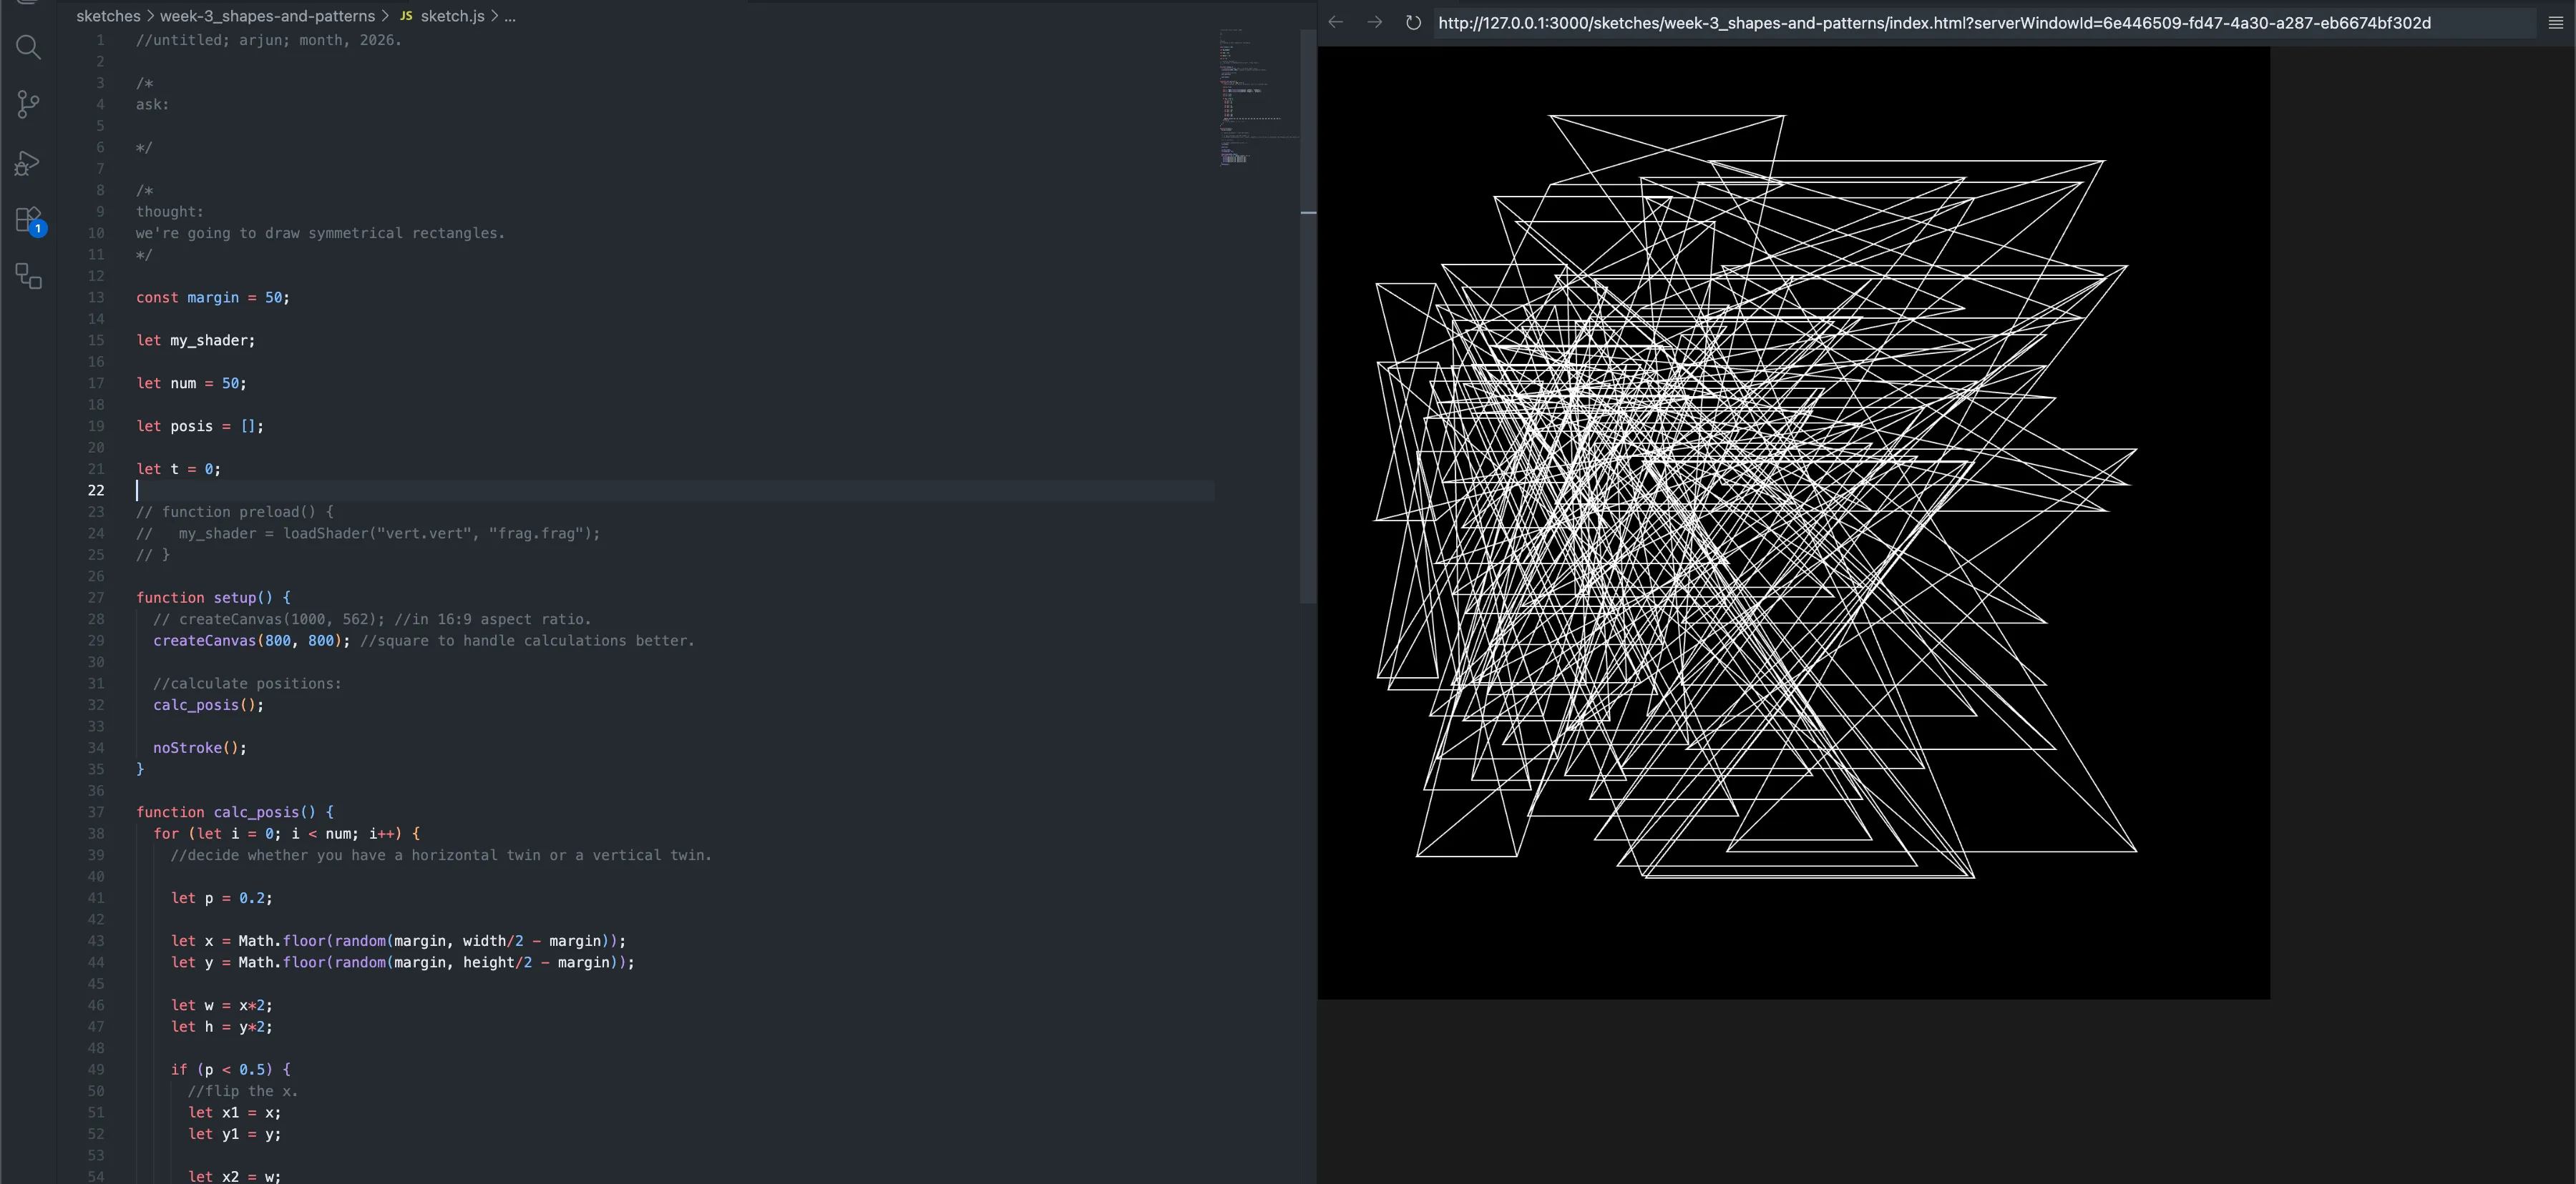Click line number 27 in the gutter
This screenshot has width=2576, height=1184.
[96, 598]
